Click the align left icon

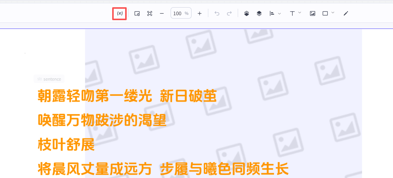coord(272,13)
